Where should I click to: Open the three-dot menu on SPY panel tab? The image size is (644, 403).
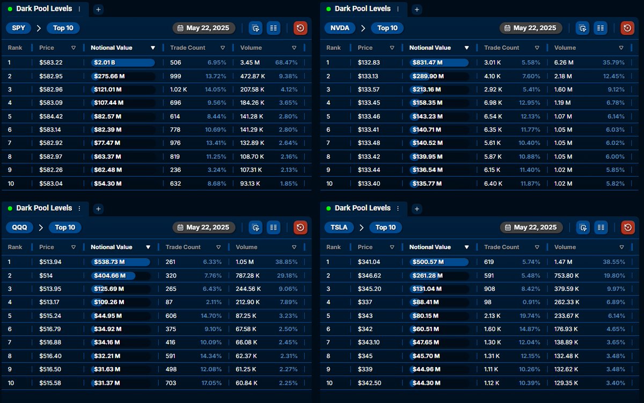click(x=79, y=9)
